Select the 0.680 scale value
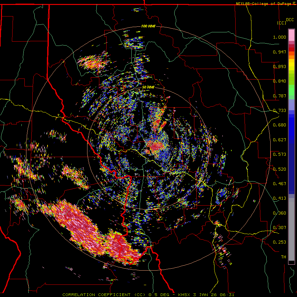Image resolution: width=297 pixels, height=297 pixels. tap(280, 125)
